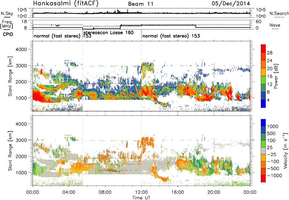
Task: Click the 'CPID' row label
Action: pyautogui.click(x=8, y=34)
